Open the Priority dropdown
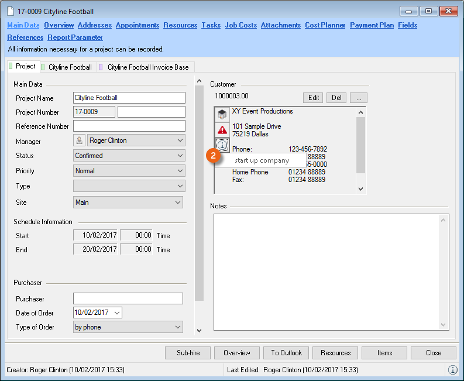 [178, 171]
